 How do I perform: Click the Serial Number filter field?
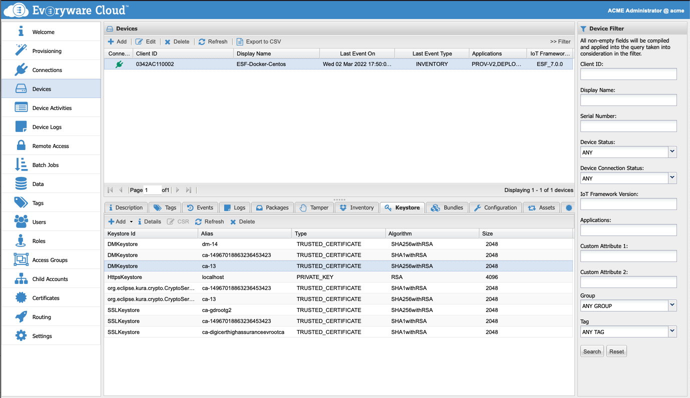[x=628, y=126]
